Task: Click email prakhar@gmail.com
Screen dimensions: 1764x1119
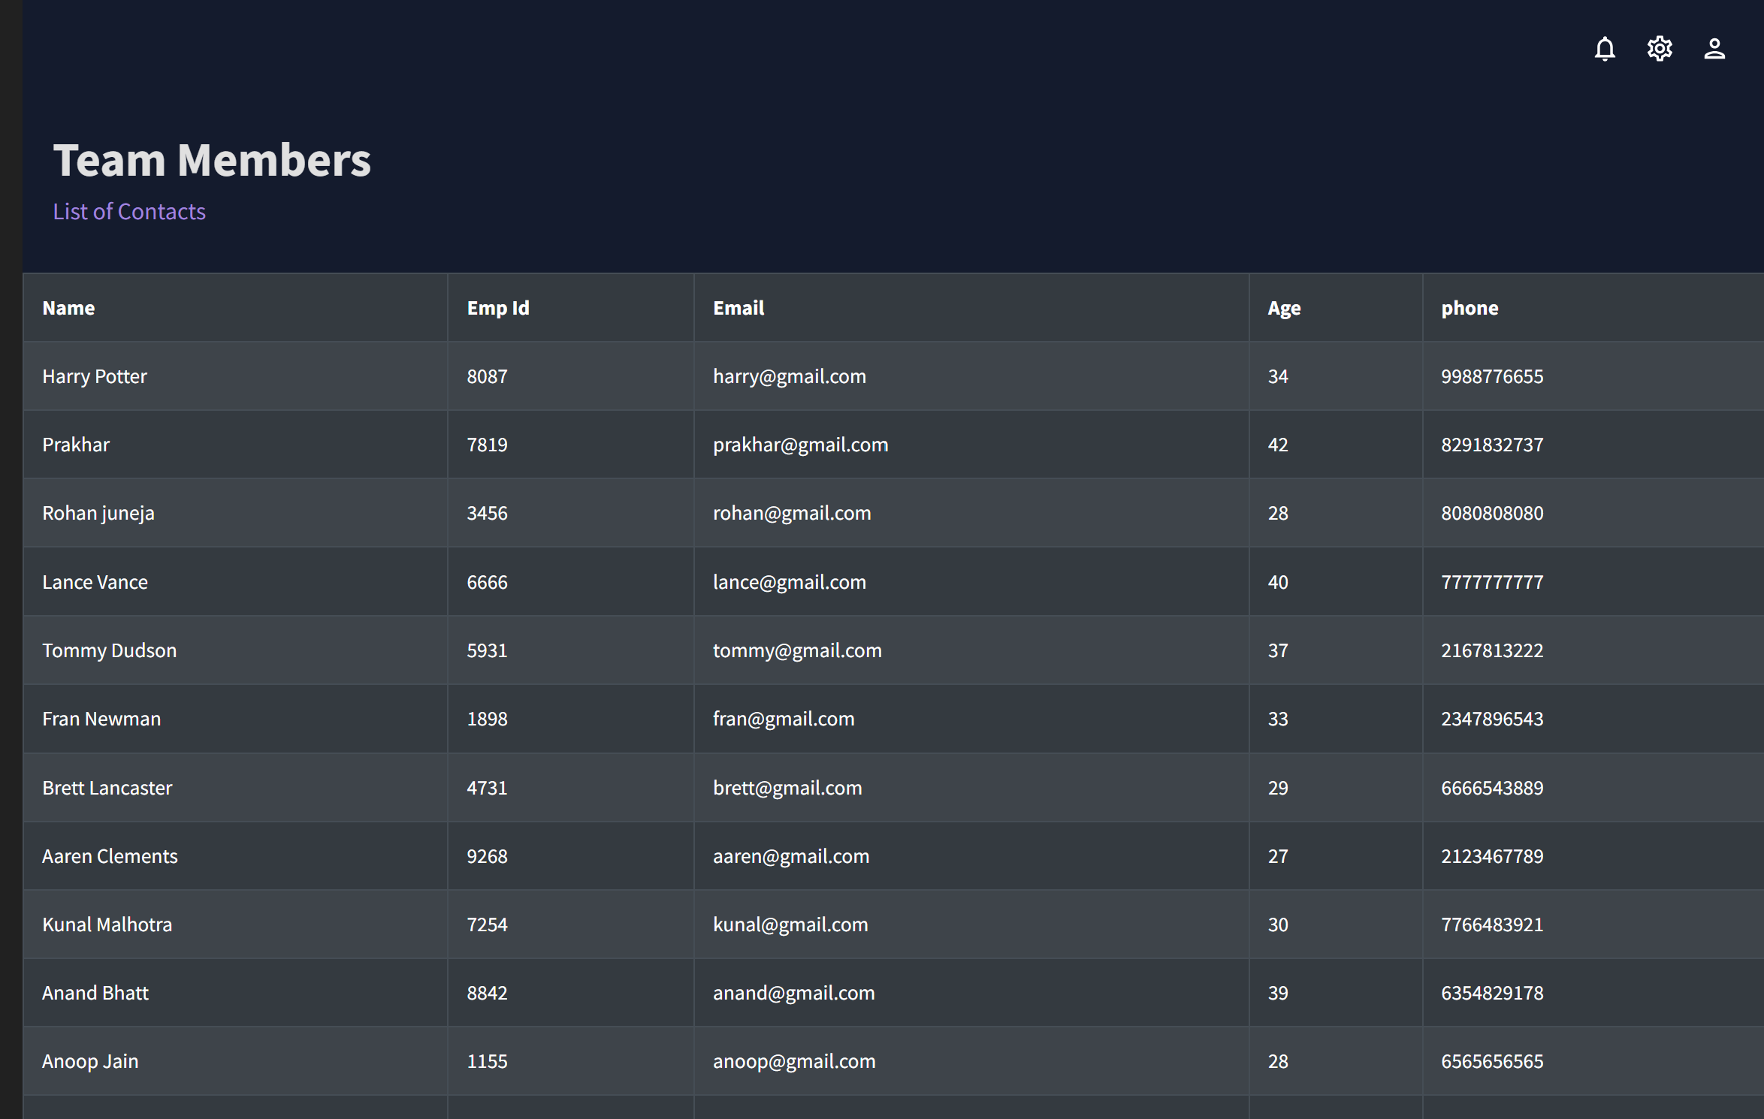Action: pos(800,445)
